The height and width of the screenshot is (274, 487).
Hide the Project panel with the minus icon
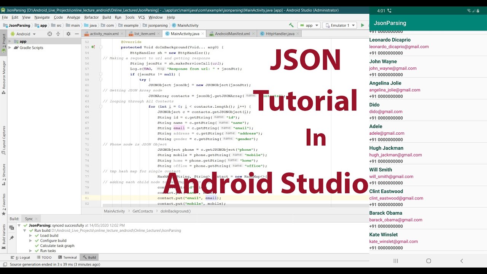(76, 34)
